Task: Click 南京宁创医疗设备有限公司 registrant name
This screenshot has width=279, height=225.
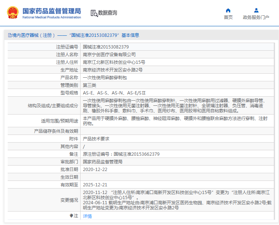Action: [109, 54]
